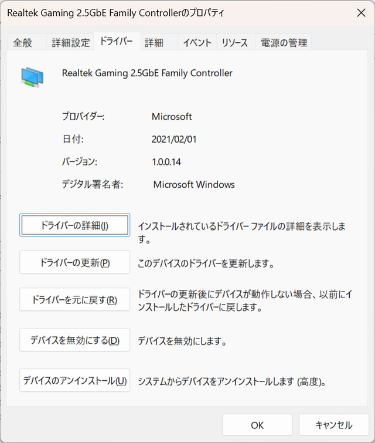The width and height of the screenshot is (375, 443).
Task: Click the rollback description starting ドライバーの更新後に
Action: 245,300
